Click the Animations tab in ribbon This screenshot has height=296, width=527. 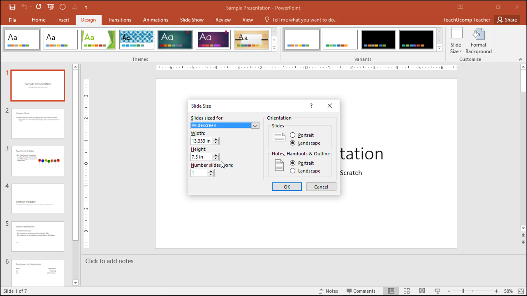[156, 19]
